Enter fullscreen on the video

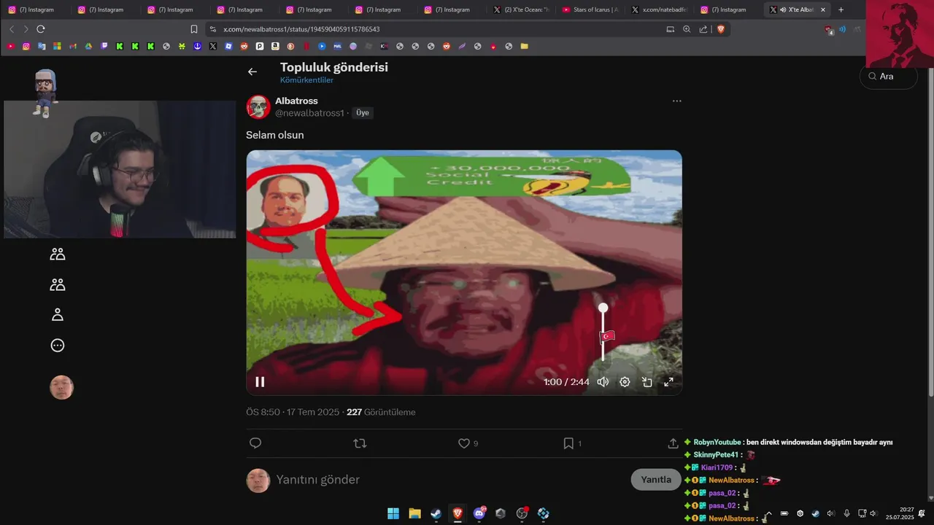point(668,382)
